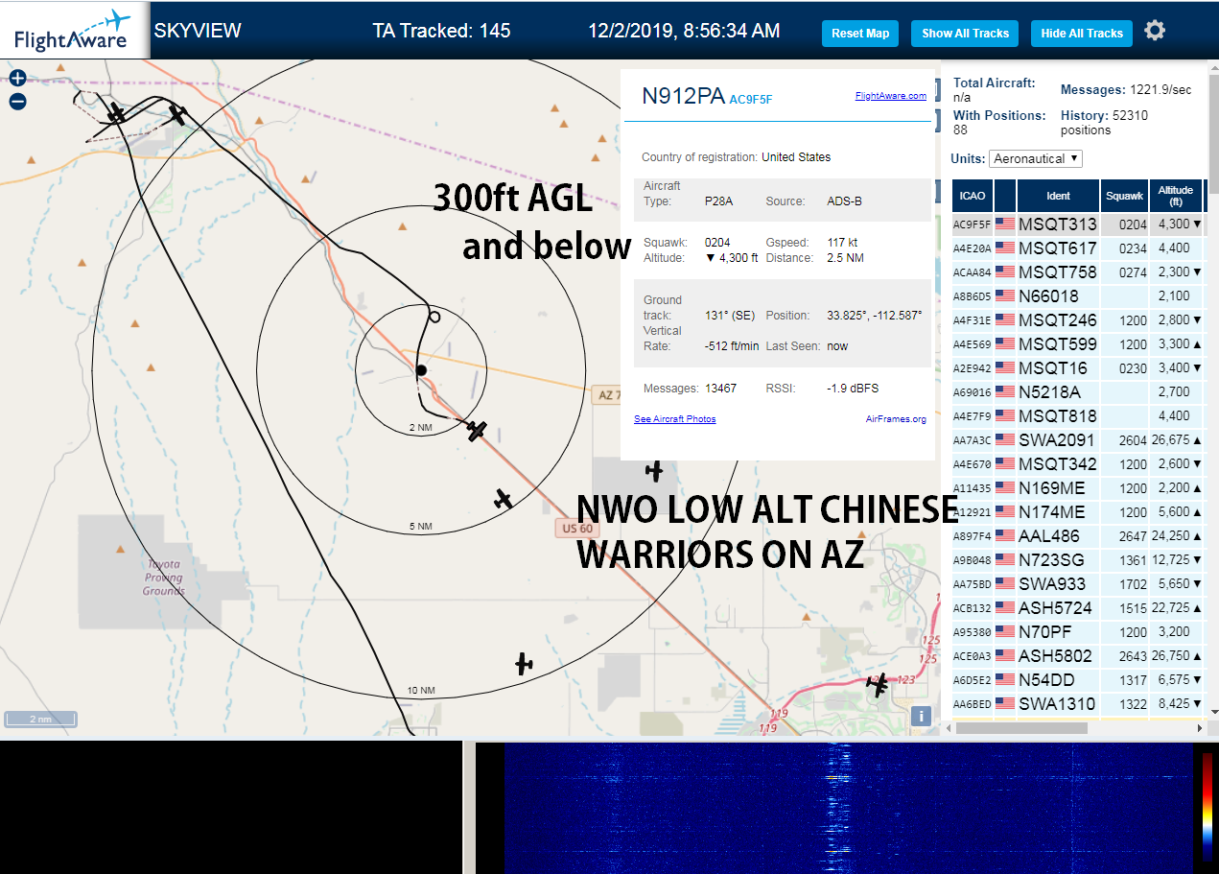Click the SKYVIEW title in the header
This screenshot has height=874, width=1219.
point(198,31)
